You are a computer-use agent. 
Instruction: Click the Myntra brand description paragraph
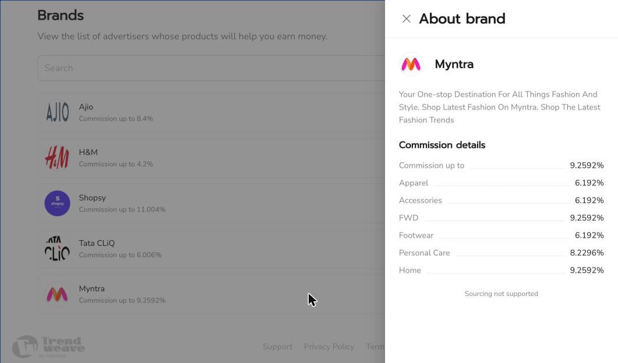tap(500, 107)
